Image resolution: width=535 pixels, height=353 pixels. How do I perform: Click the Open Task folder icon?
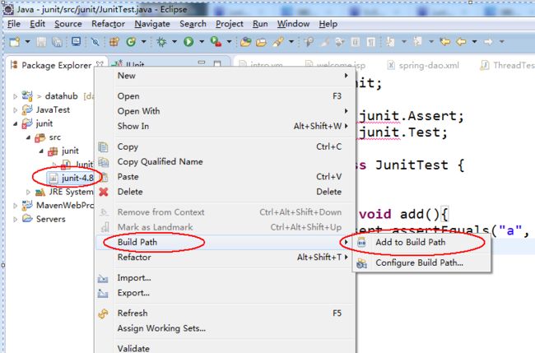(x=261, y=42)
